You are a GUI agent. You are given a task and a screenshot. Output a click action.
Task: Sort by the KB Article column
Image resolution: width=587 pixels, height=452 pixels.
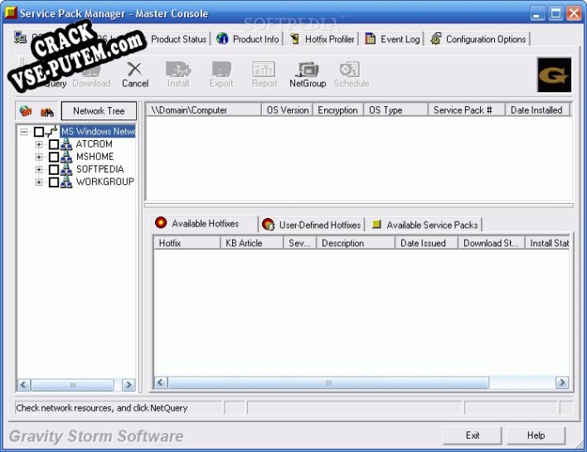[x=252, y=243]
